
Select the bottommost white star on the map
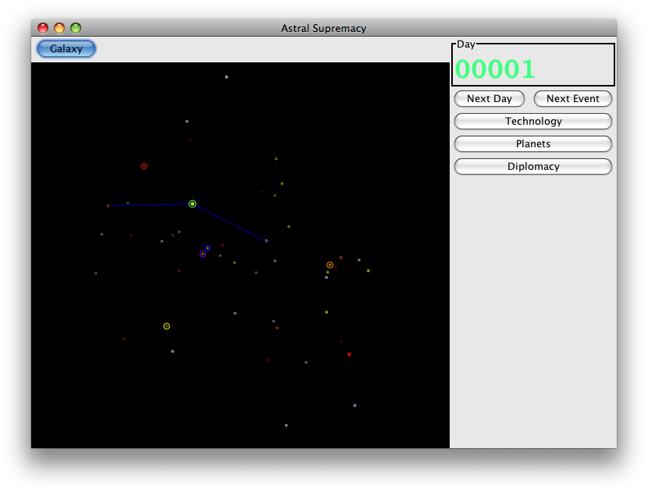click(x=287, y=426)
